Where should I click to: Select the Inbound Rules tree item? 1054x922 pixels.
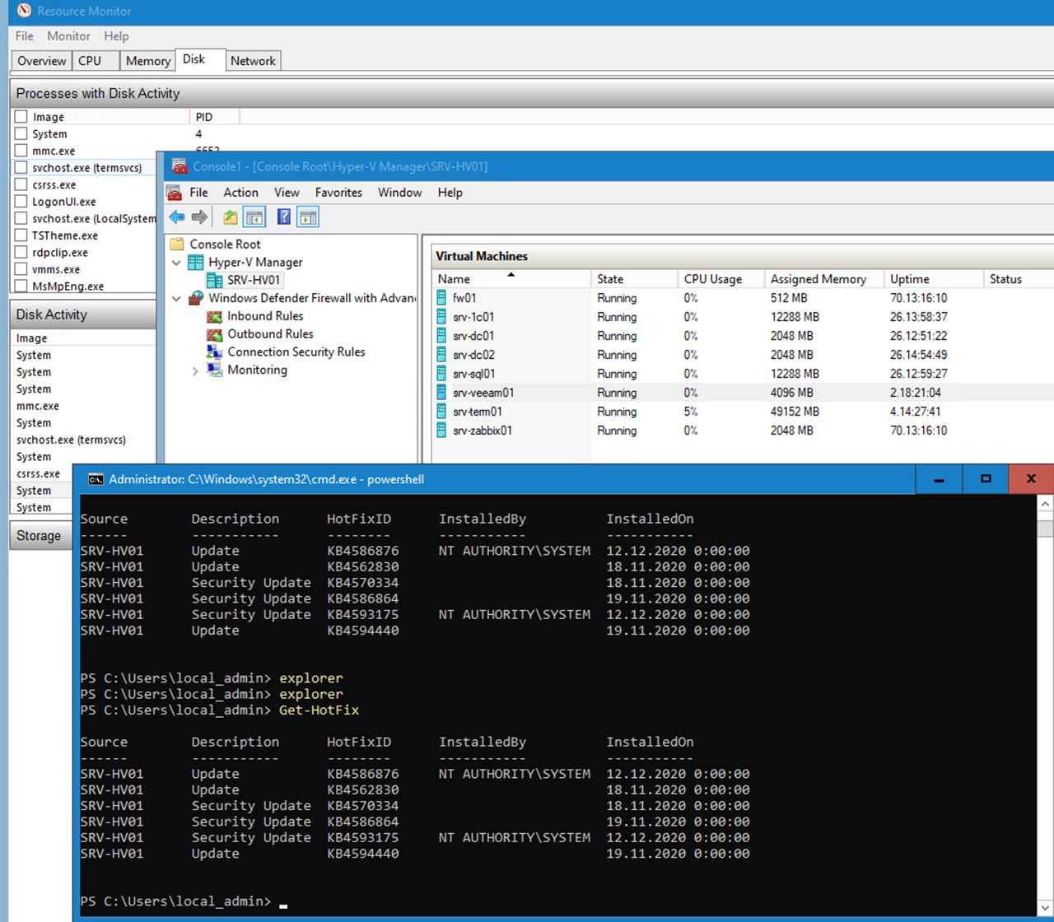pos(265,316)
